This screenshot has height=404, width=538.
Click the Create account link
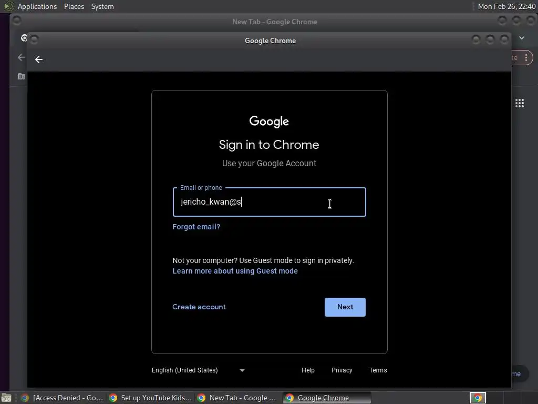(x=199, y=307)
